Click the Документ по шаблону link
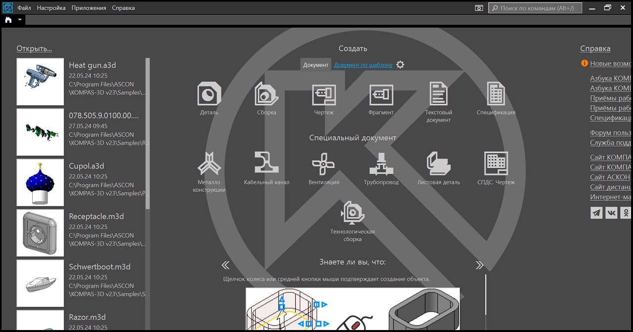This screenshot has width=633, height=332. point(363,65)
